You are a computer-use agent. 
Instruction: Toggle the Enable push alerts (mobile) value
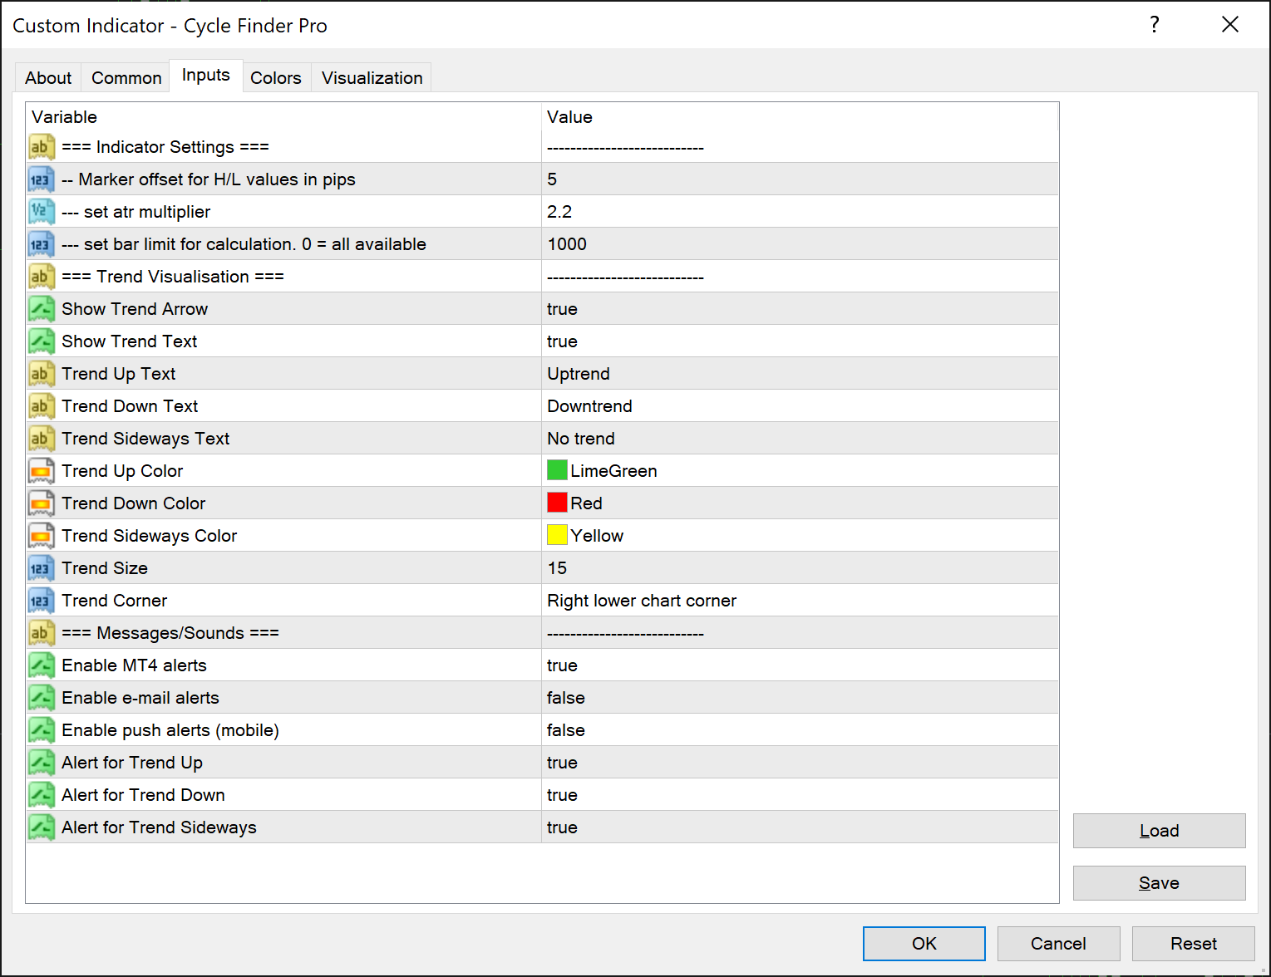(800, 730)
